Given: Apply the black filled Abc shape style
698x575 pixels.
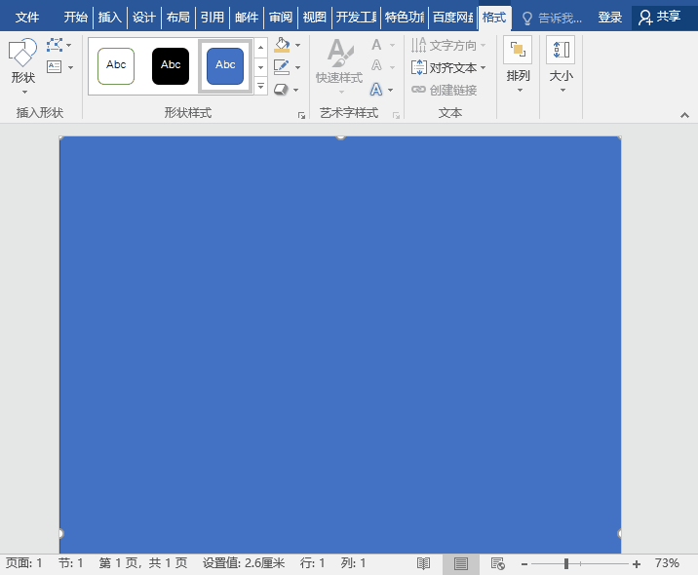Looking at the screenshot, I should tap(171, 66).
